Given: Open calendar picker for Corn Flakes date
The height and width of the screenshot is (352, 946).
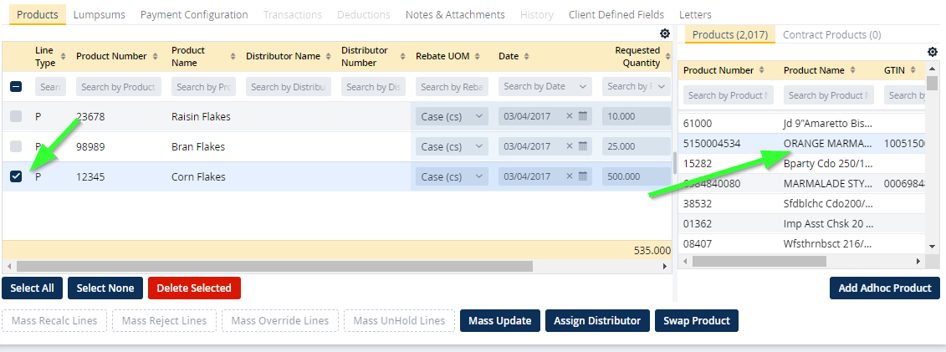Looking at the screenshot, I should coord(583,177).
